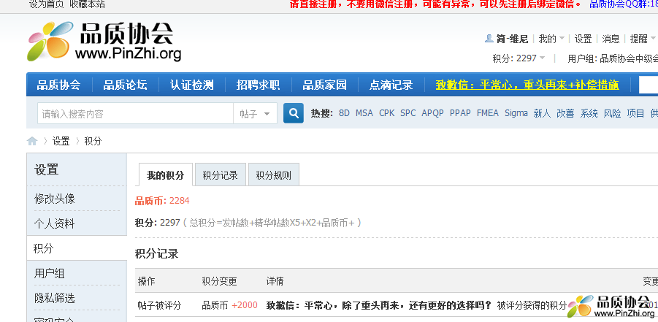Expand the 提醒 notifications dropdown

click(643, 39)
